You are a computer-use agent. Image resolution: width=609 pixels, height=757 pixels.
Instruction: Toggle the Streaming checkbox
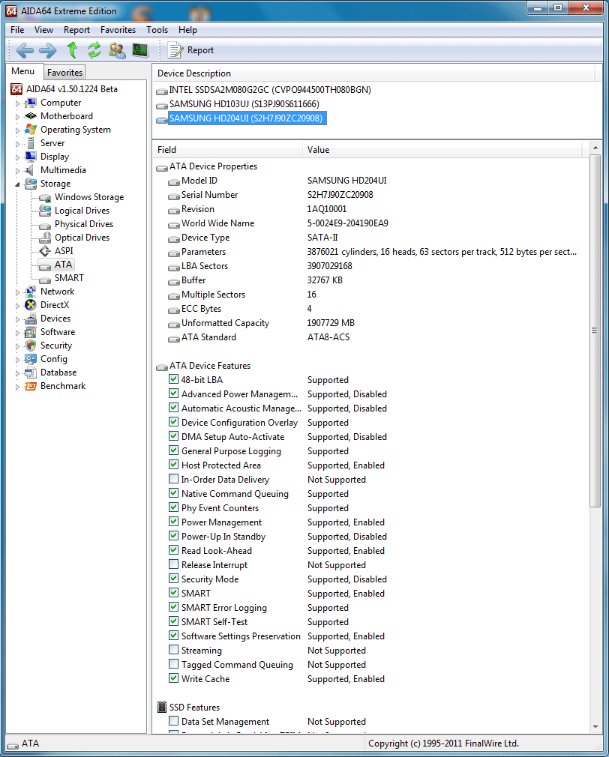click(x=174, y=650)
